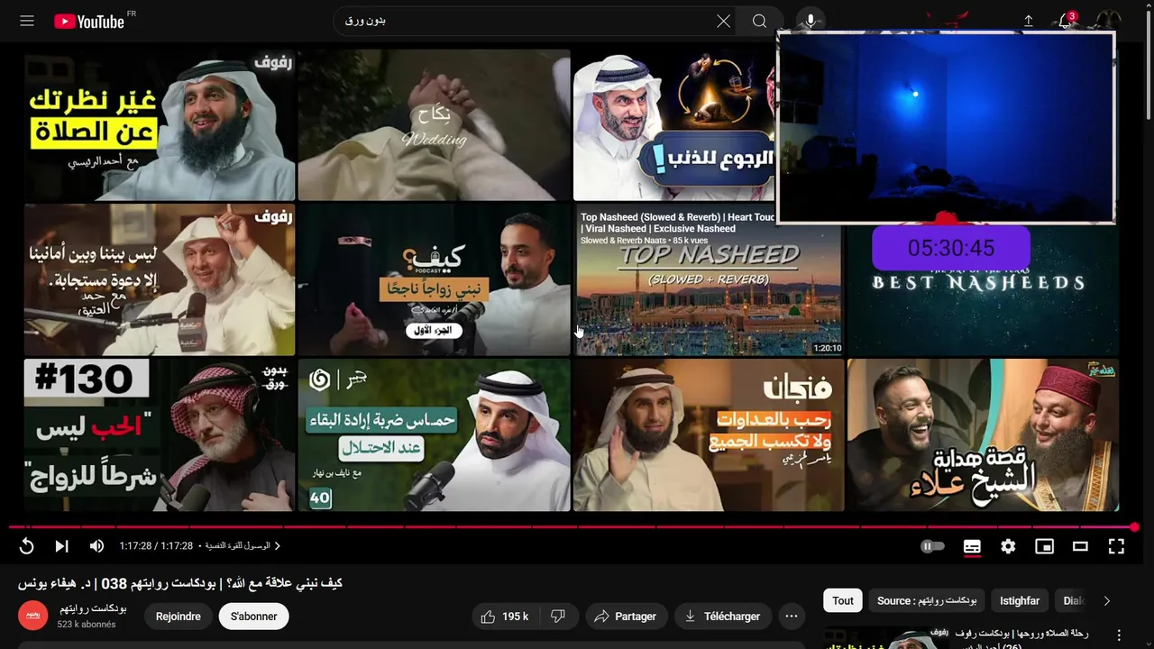
Task: Skip to next video
Action: [61, 546]
